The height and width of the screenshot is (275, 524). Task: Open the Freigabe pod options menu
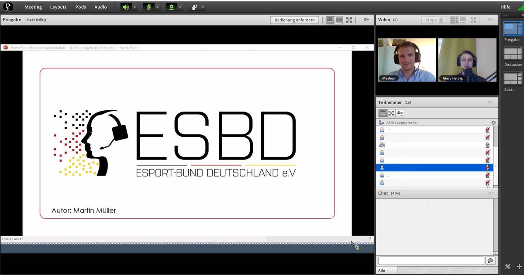pyautogui.click(x=366, y=20)
